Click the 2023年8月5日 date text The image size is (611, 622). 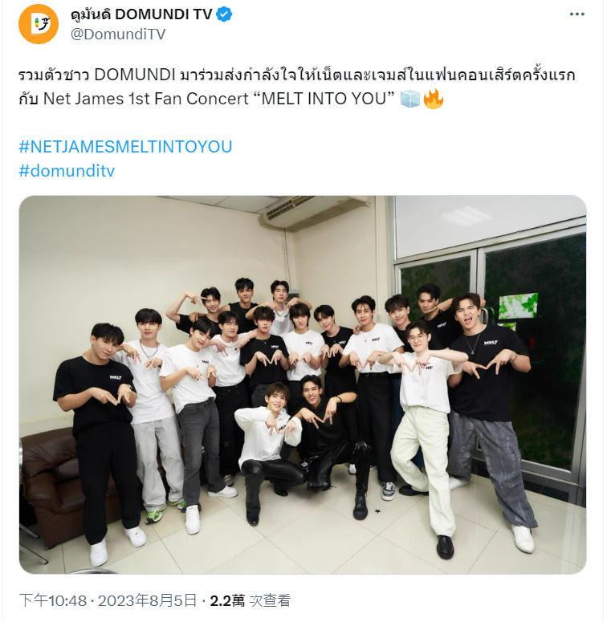coord(147,600)
